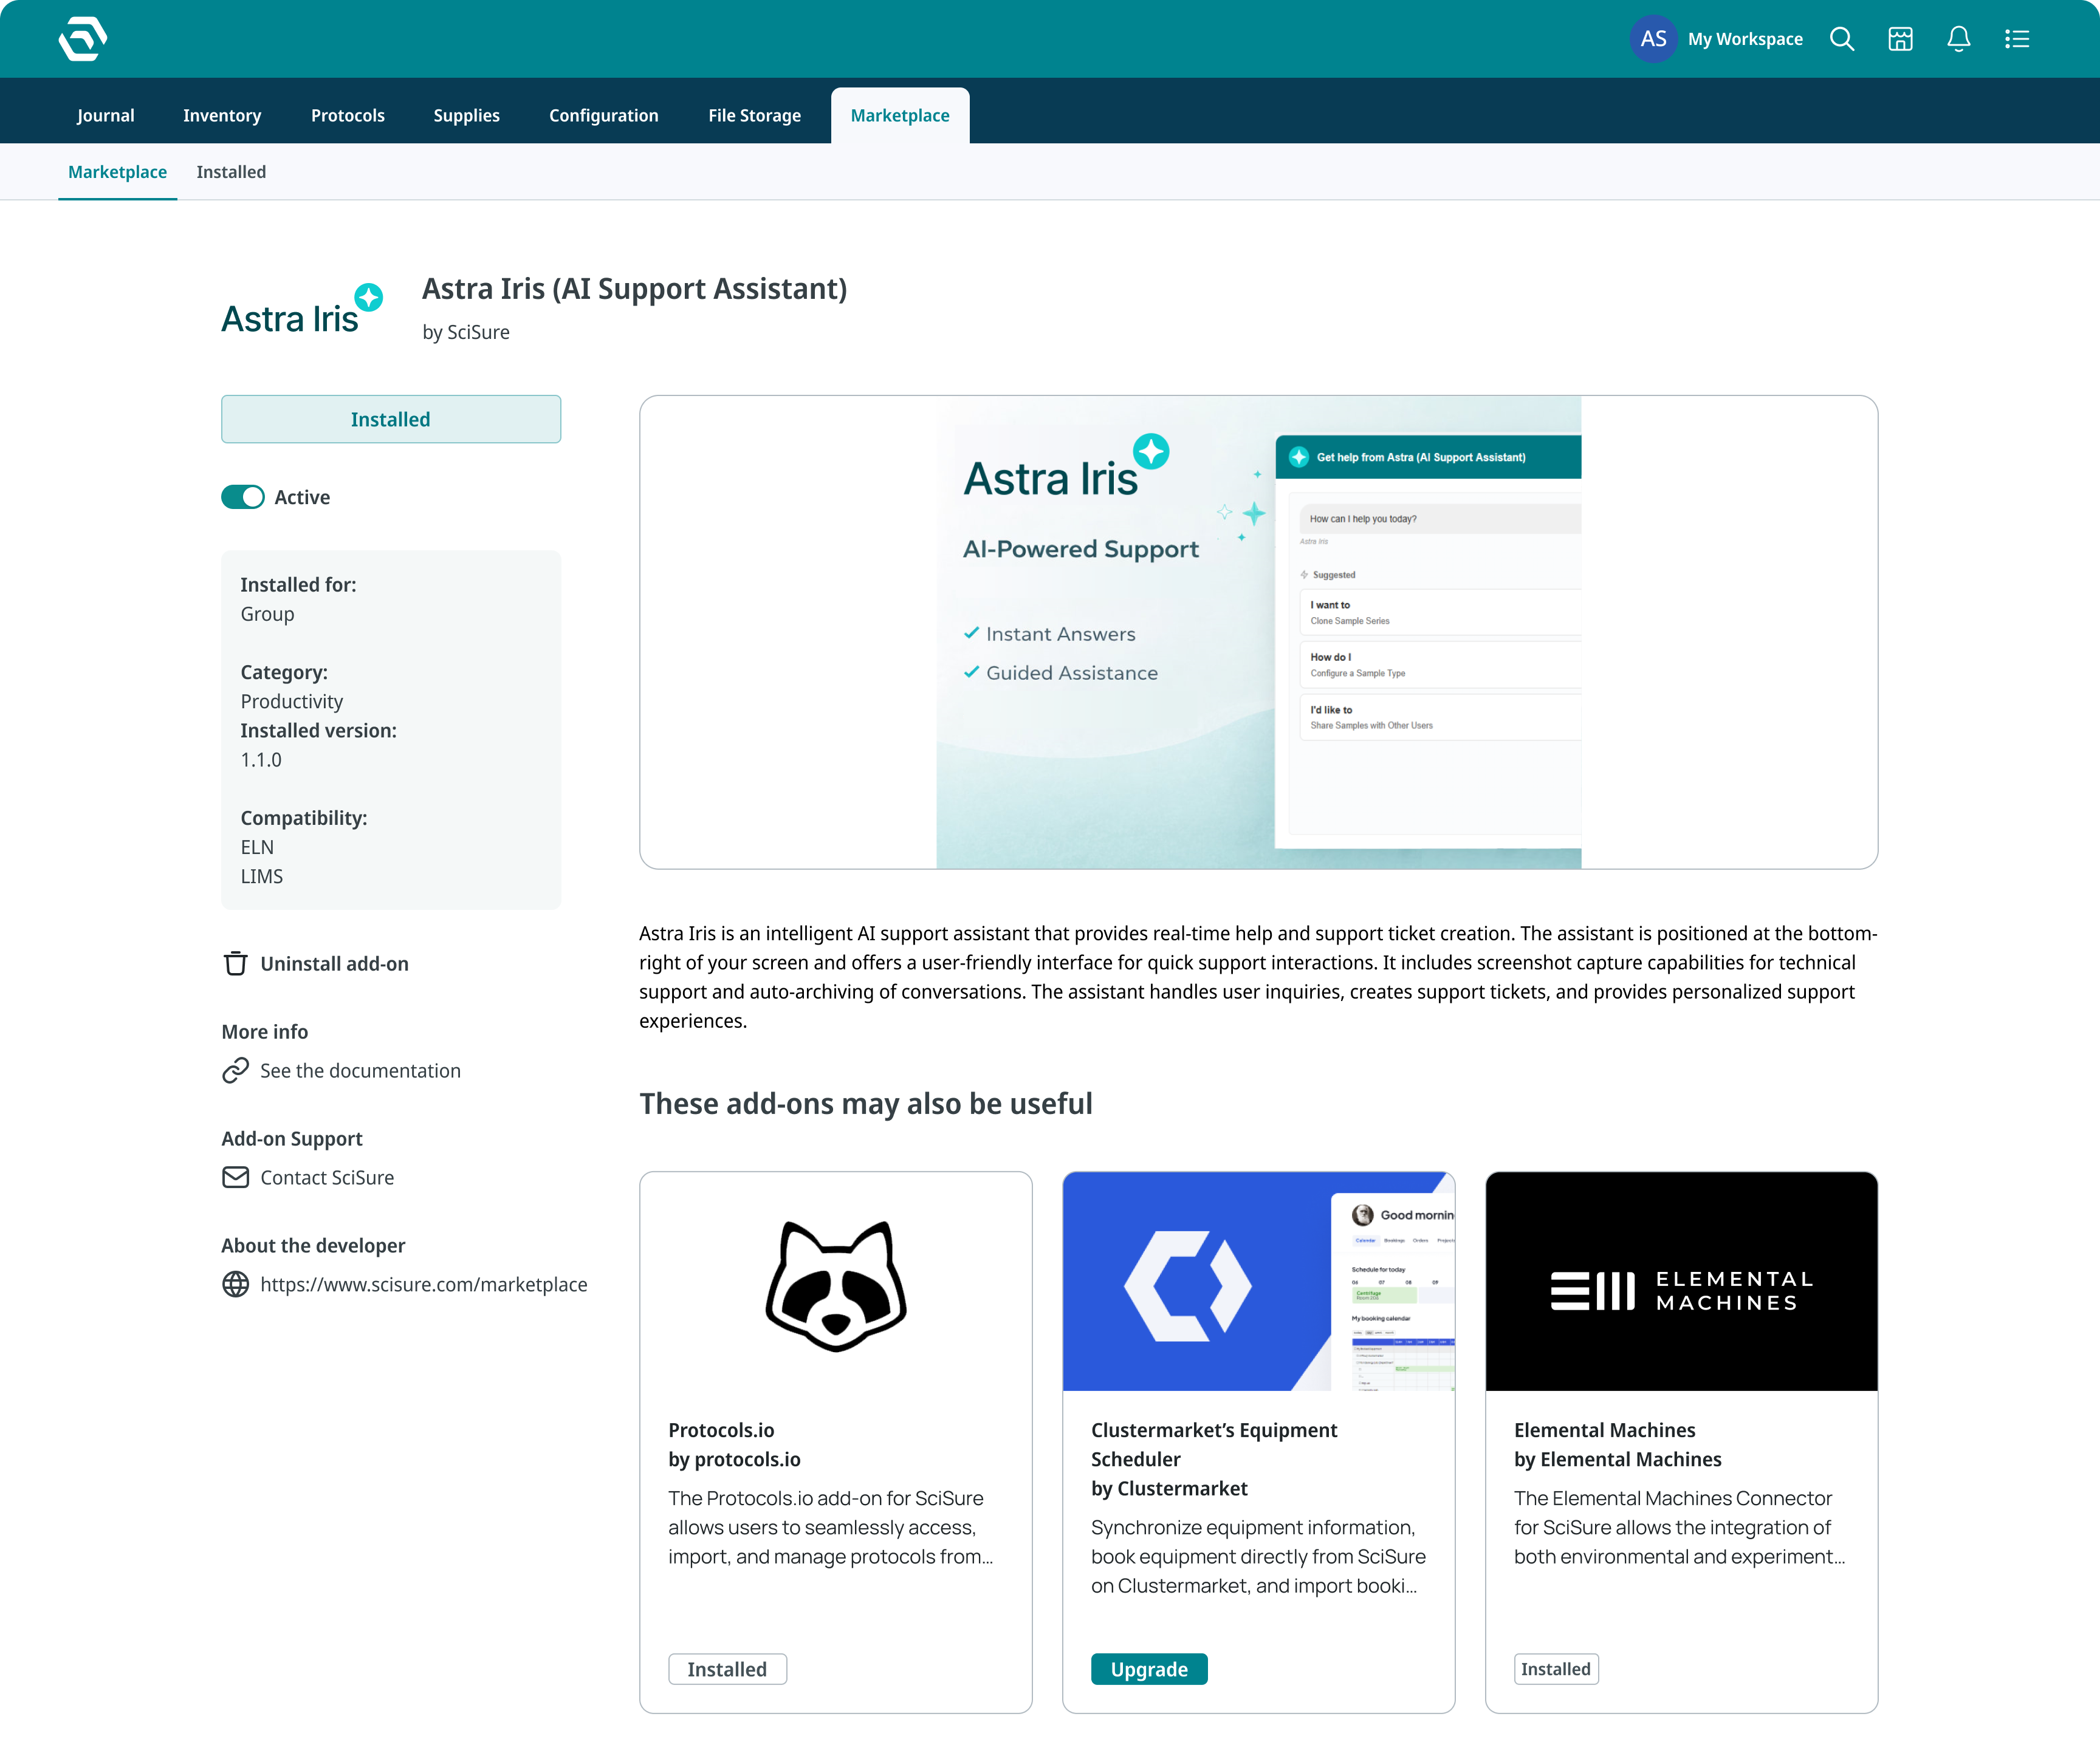Click the Protocols.io card title
Image resolution: width=2100 pixels, height=1753 pixels.
721,1429
